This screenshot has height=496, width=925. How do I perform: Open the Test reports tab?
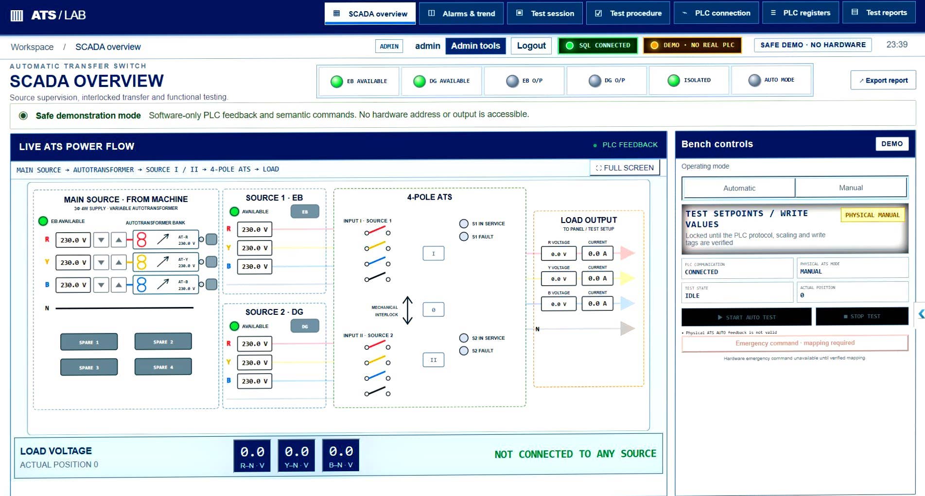click(x=879, y=13)
